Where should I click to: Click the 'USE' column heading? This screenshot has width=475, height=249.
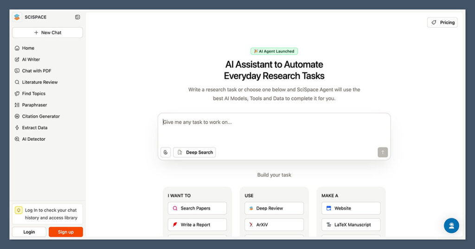(x=249, y=196)
